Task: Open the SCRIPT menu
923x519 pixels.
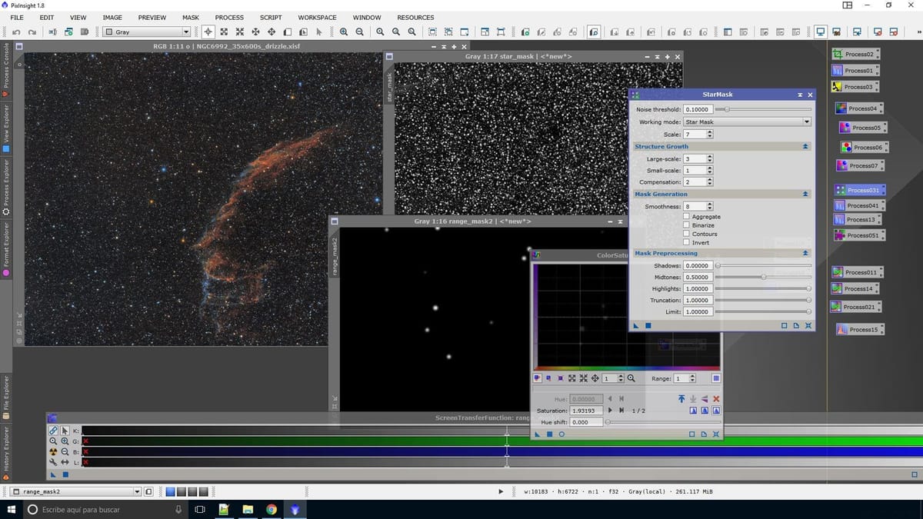Action: (x=271, y=18)
